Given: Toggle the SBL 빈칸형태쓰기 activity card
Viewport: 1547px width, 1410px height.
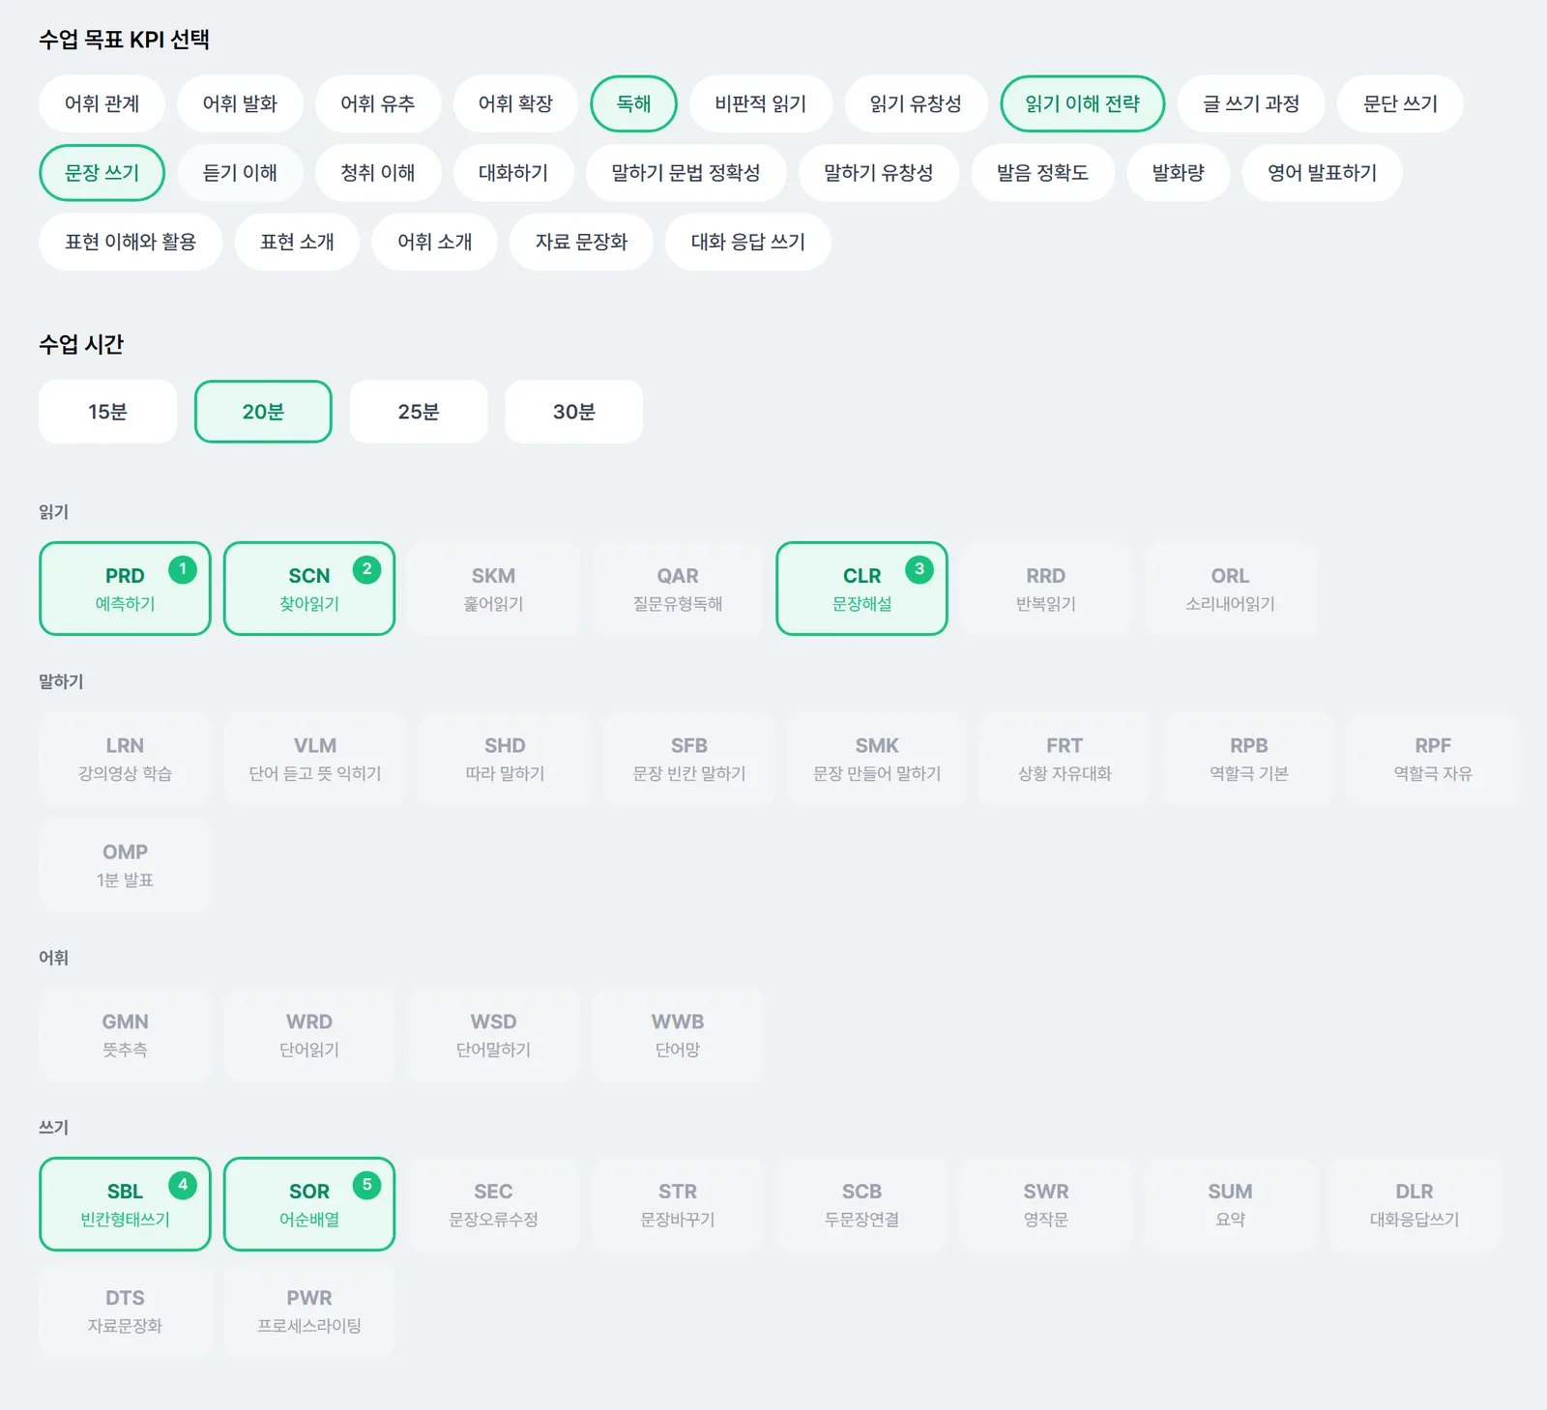Looking at the screenshot, I should click(125, 1204).
